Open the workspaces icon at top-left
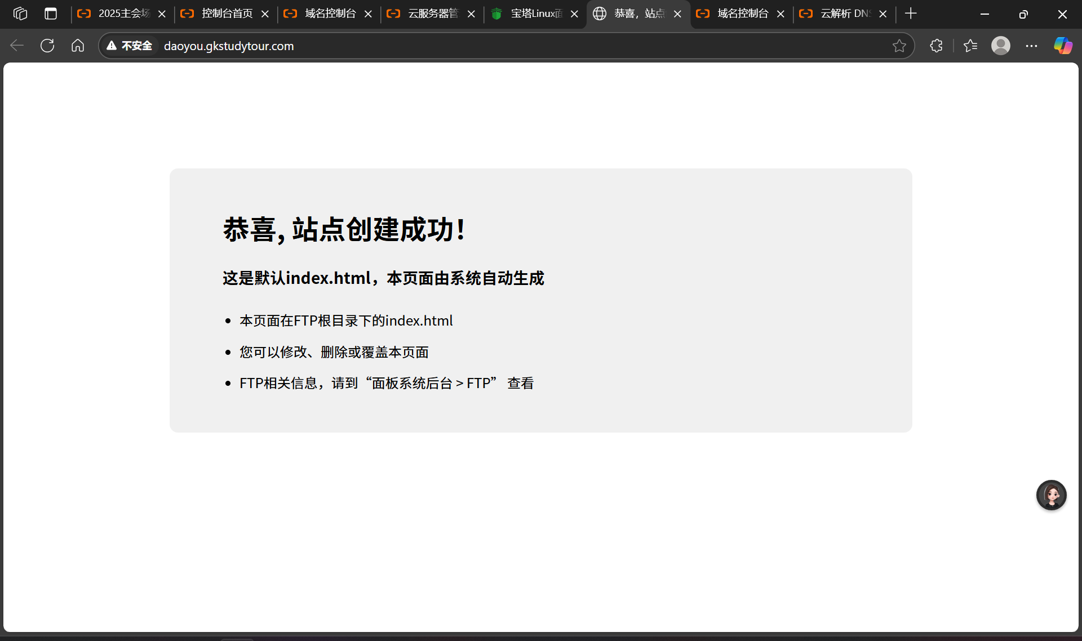Viewport: 1082px width, 641px height. [20, 14]
